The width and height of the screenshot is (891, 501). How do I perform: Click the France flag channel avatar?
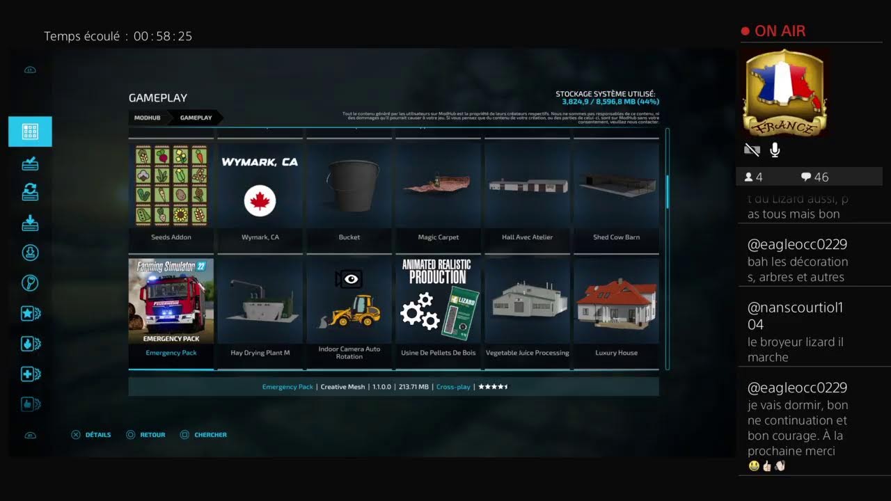pyautogui.click(x=784, y=93)
